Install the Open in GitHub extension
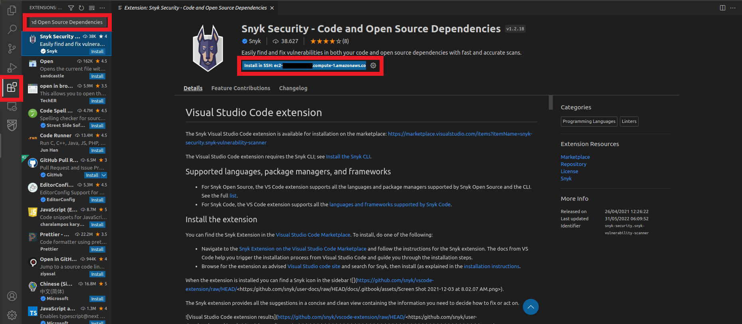Viewport: 742px width, 324px height. tap(97, 274)
